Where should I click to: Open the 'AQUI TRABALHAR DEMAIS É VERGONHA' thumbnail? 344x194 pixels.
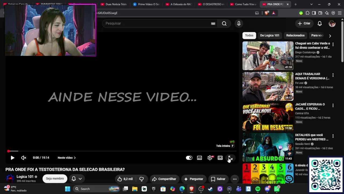pos(268,86)
